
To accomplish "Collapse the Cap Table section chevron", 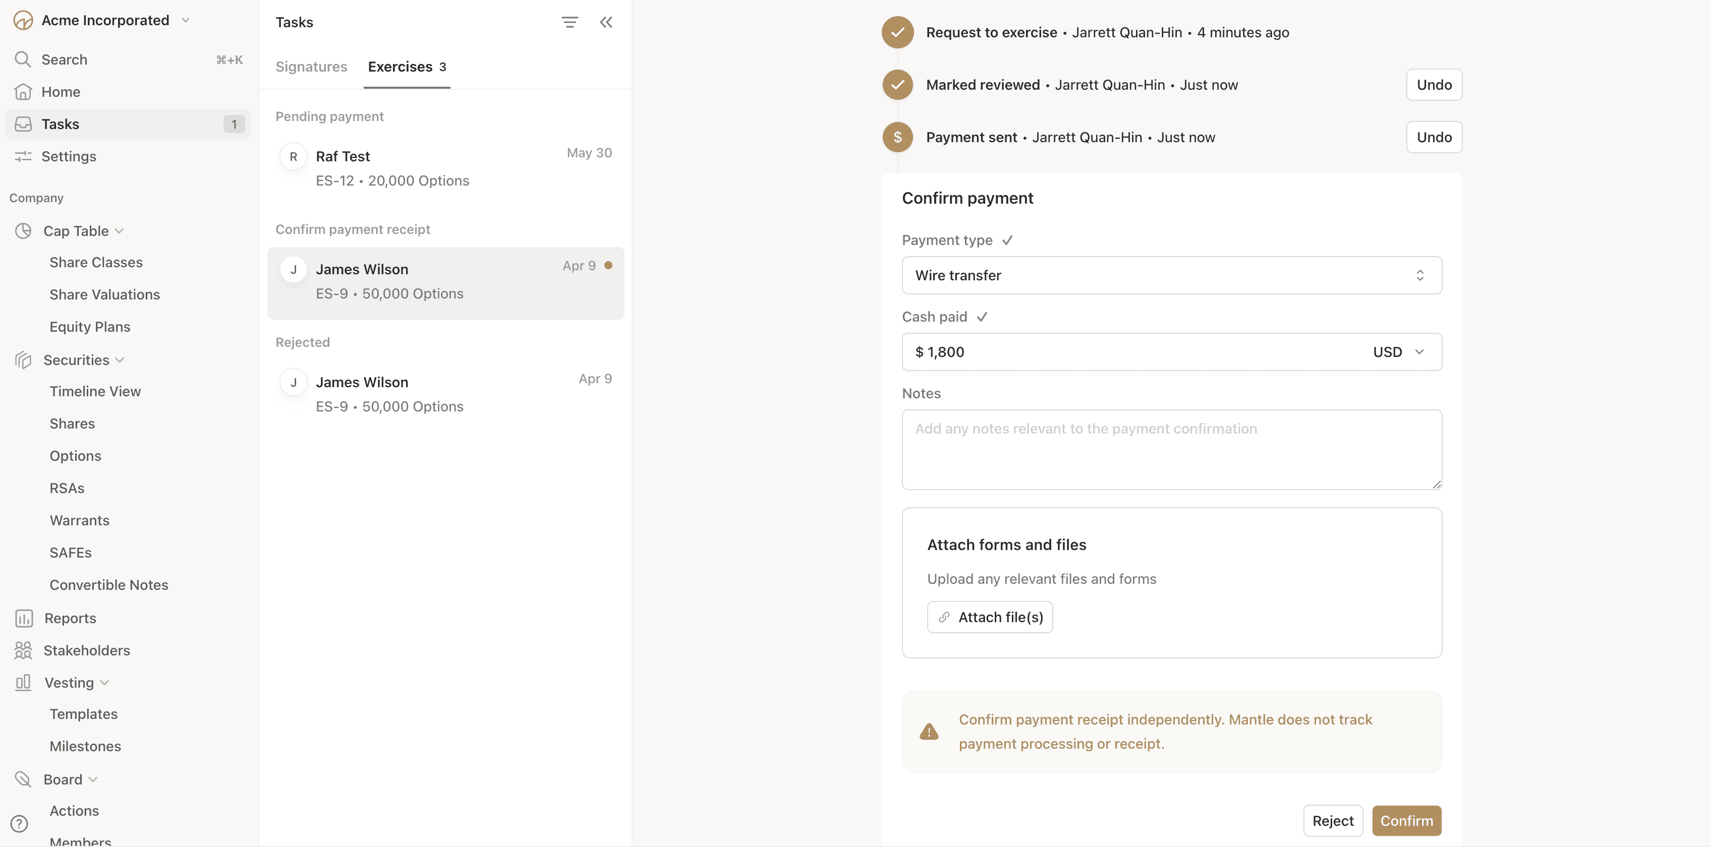I will pyautogui.click(x=120, y=231).
